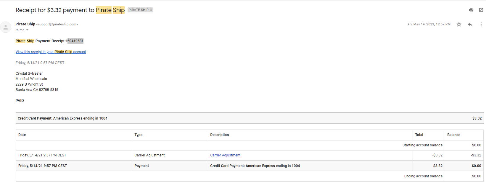This screenshot has height=188, width=486.
Task: Click the $3.32 amount in summary bar
Action: (477, 118)
